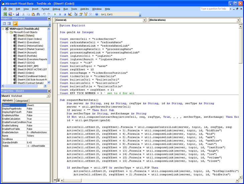Viewport: 244px width, 184px height.
Task: Open the Properties Window toolbar icon
Action: point(81,14)
